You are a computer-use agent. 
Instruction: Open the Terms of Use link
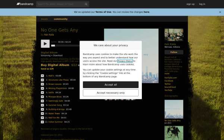103,12
